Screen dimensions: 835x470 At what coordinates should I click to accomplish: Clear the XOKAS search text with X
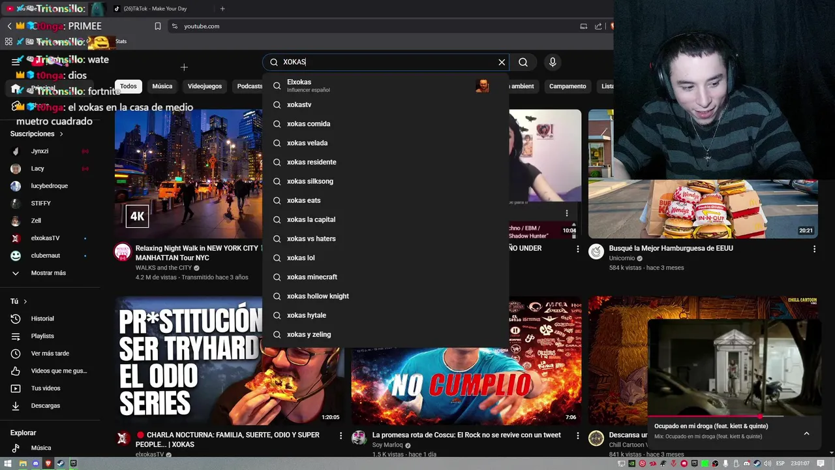coord(502,62)
